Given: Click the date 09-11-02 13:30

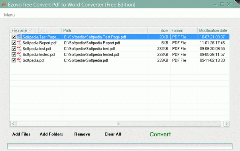Looking at the screenshot, I should (x=212, y=60).
